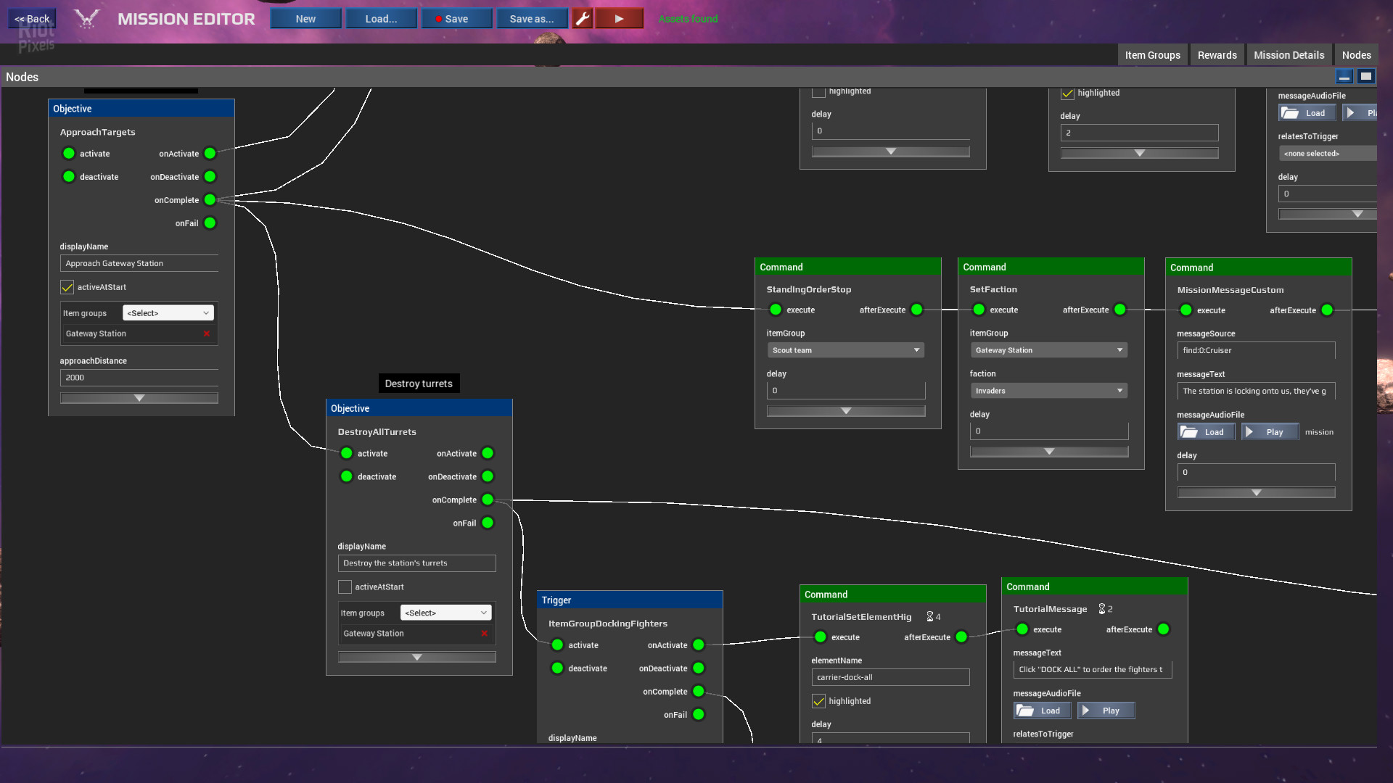Click the red save indicator dot icon
The image size is (1393, 783).
pyautogui.click(x=439, y=18)
